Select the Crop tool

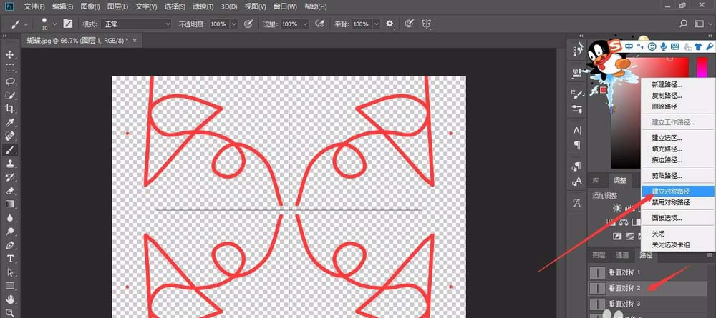(9, 109)
